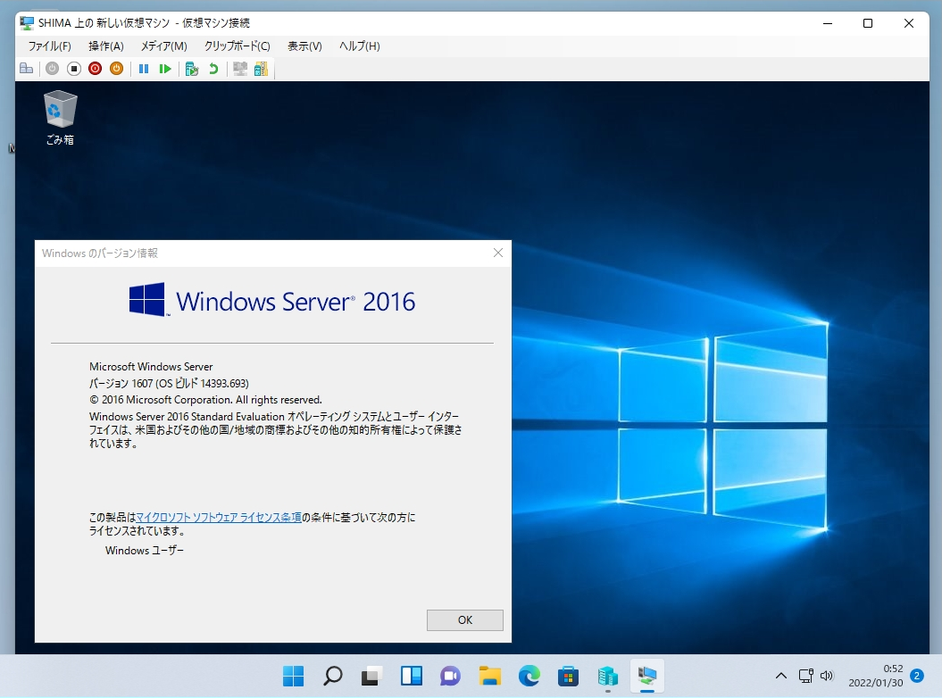Click the greyed enhanced session monitor icon
This screenshot has width=942, height=698.
point(240,69)
